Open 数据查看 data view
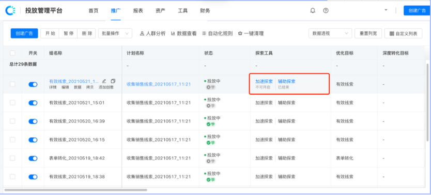431x195 pixels. [x=184, y=33]
